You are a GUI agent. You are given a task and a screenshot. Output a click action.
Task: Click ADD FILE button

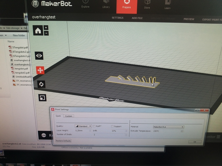pos(137,18)
